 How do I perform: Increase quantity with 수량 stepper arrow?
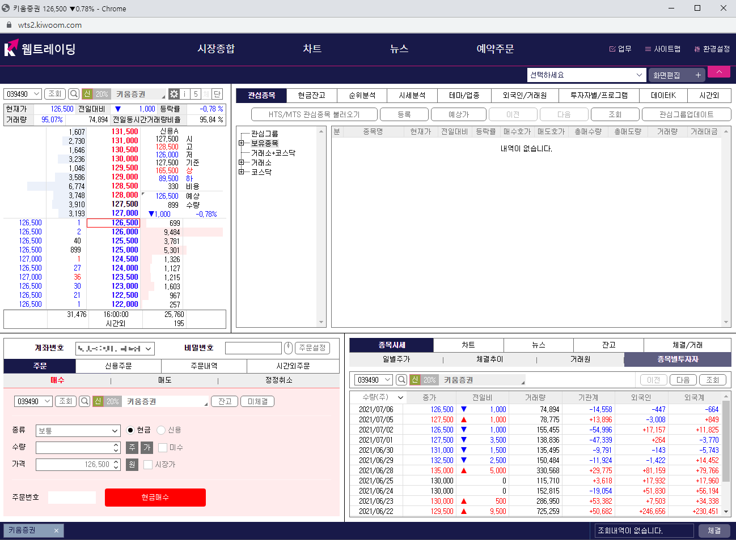[x=116, y=445]
